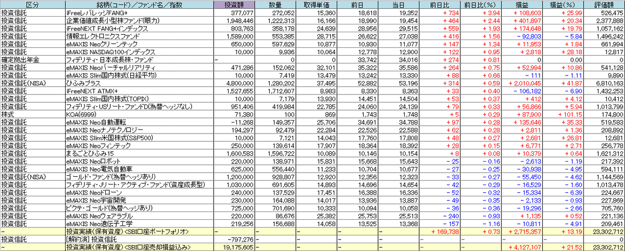Screen dimensions: 625x251
Task: Click the +13.19 portfolio profit percent cell
Action: tap(562, 231)
